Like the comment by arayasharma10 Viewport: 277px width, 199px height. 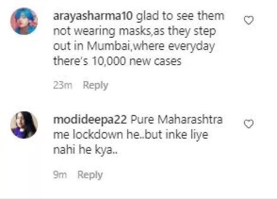[x=249, y=20]
